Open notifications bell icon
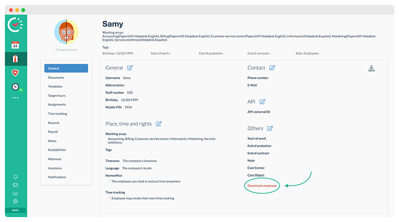Image resolution: width=399 pixels, height=222 pixels. pos(15,177)
